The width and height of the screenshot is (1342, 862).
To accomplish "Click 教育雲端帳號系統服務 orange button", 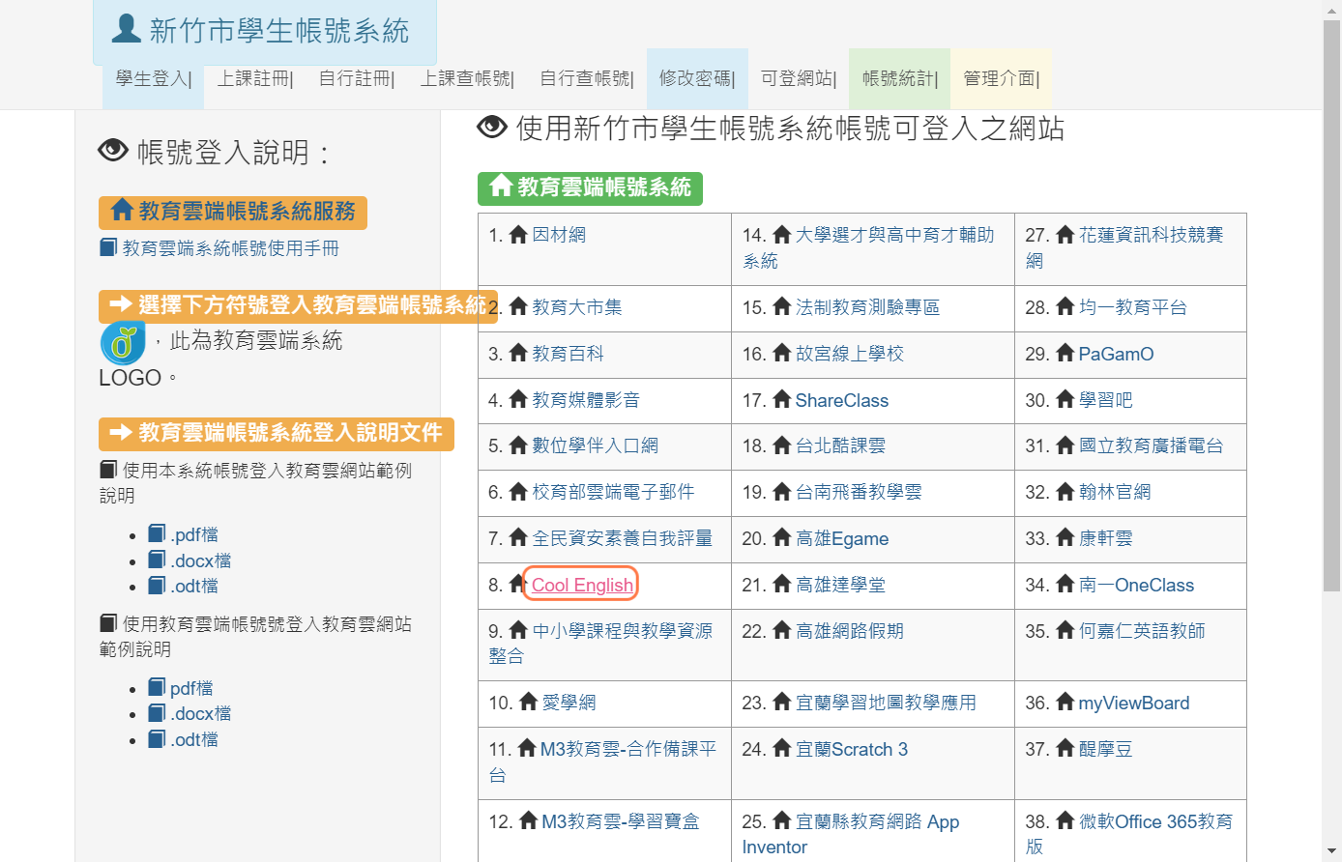I will [233, 212].
